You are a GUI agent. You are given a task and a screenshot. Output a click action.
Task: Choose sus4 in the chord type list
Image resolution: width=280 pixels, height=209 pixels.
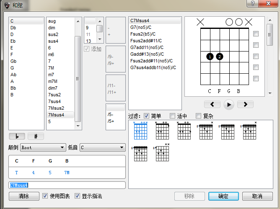(x=53, y=41)
